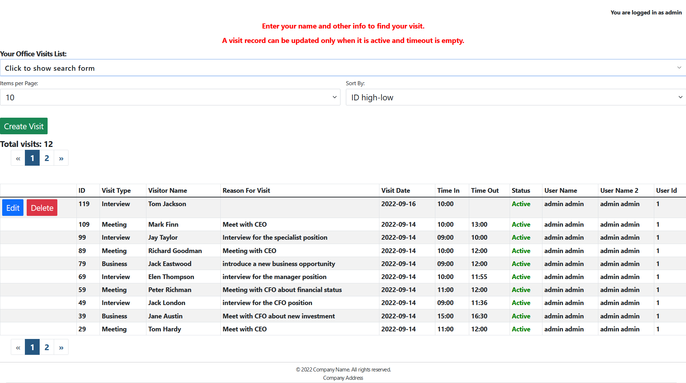Click ID 29 in the table
Viewport: 686px width, 383px height.
pyautogui.click(x=82, y=329)
